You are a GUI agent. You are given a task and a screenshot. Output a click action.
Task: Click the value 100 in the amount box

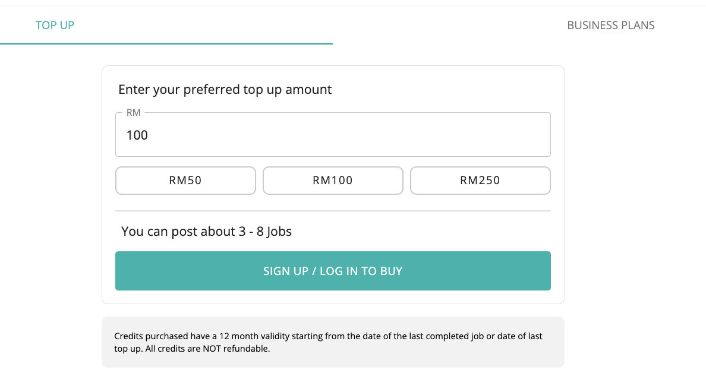click(x=137, y=135)
